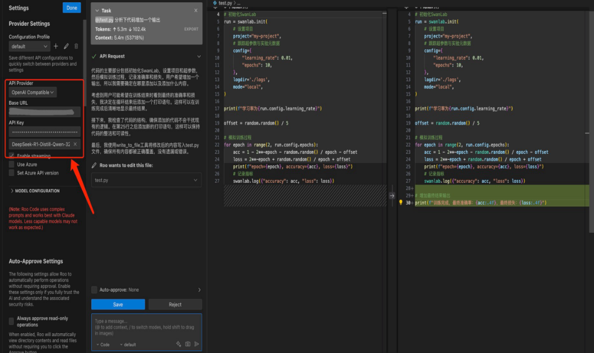
Task: Close the Task card with X icon
Action: [196, 10]
